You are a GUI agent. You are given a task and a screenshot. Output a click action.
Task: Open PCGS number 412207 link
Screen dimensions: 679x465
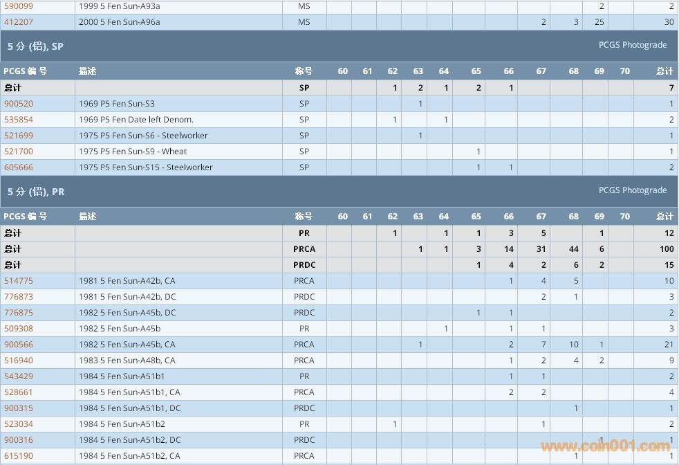tap(19, 22)
